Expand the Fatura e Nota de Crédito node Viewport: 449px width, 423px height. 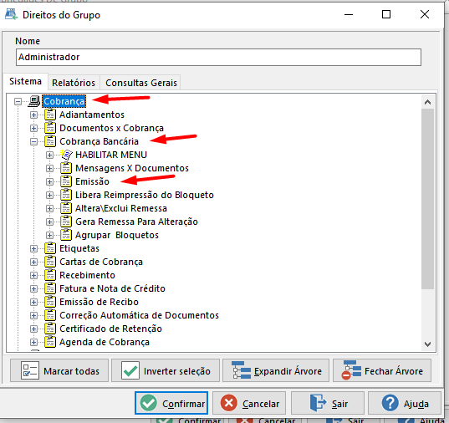tap(33, 288)
